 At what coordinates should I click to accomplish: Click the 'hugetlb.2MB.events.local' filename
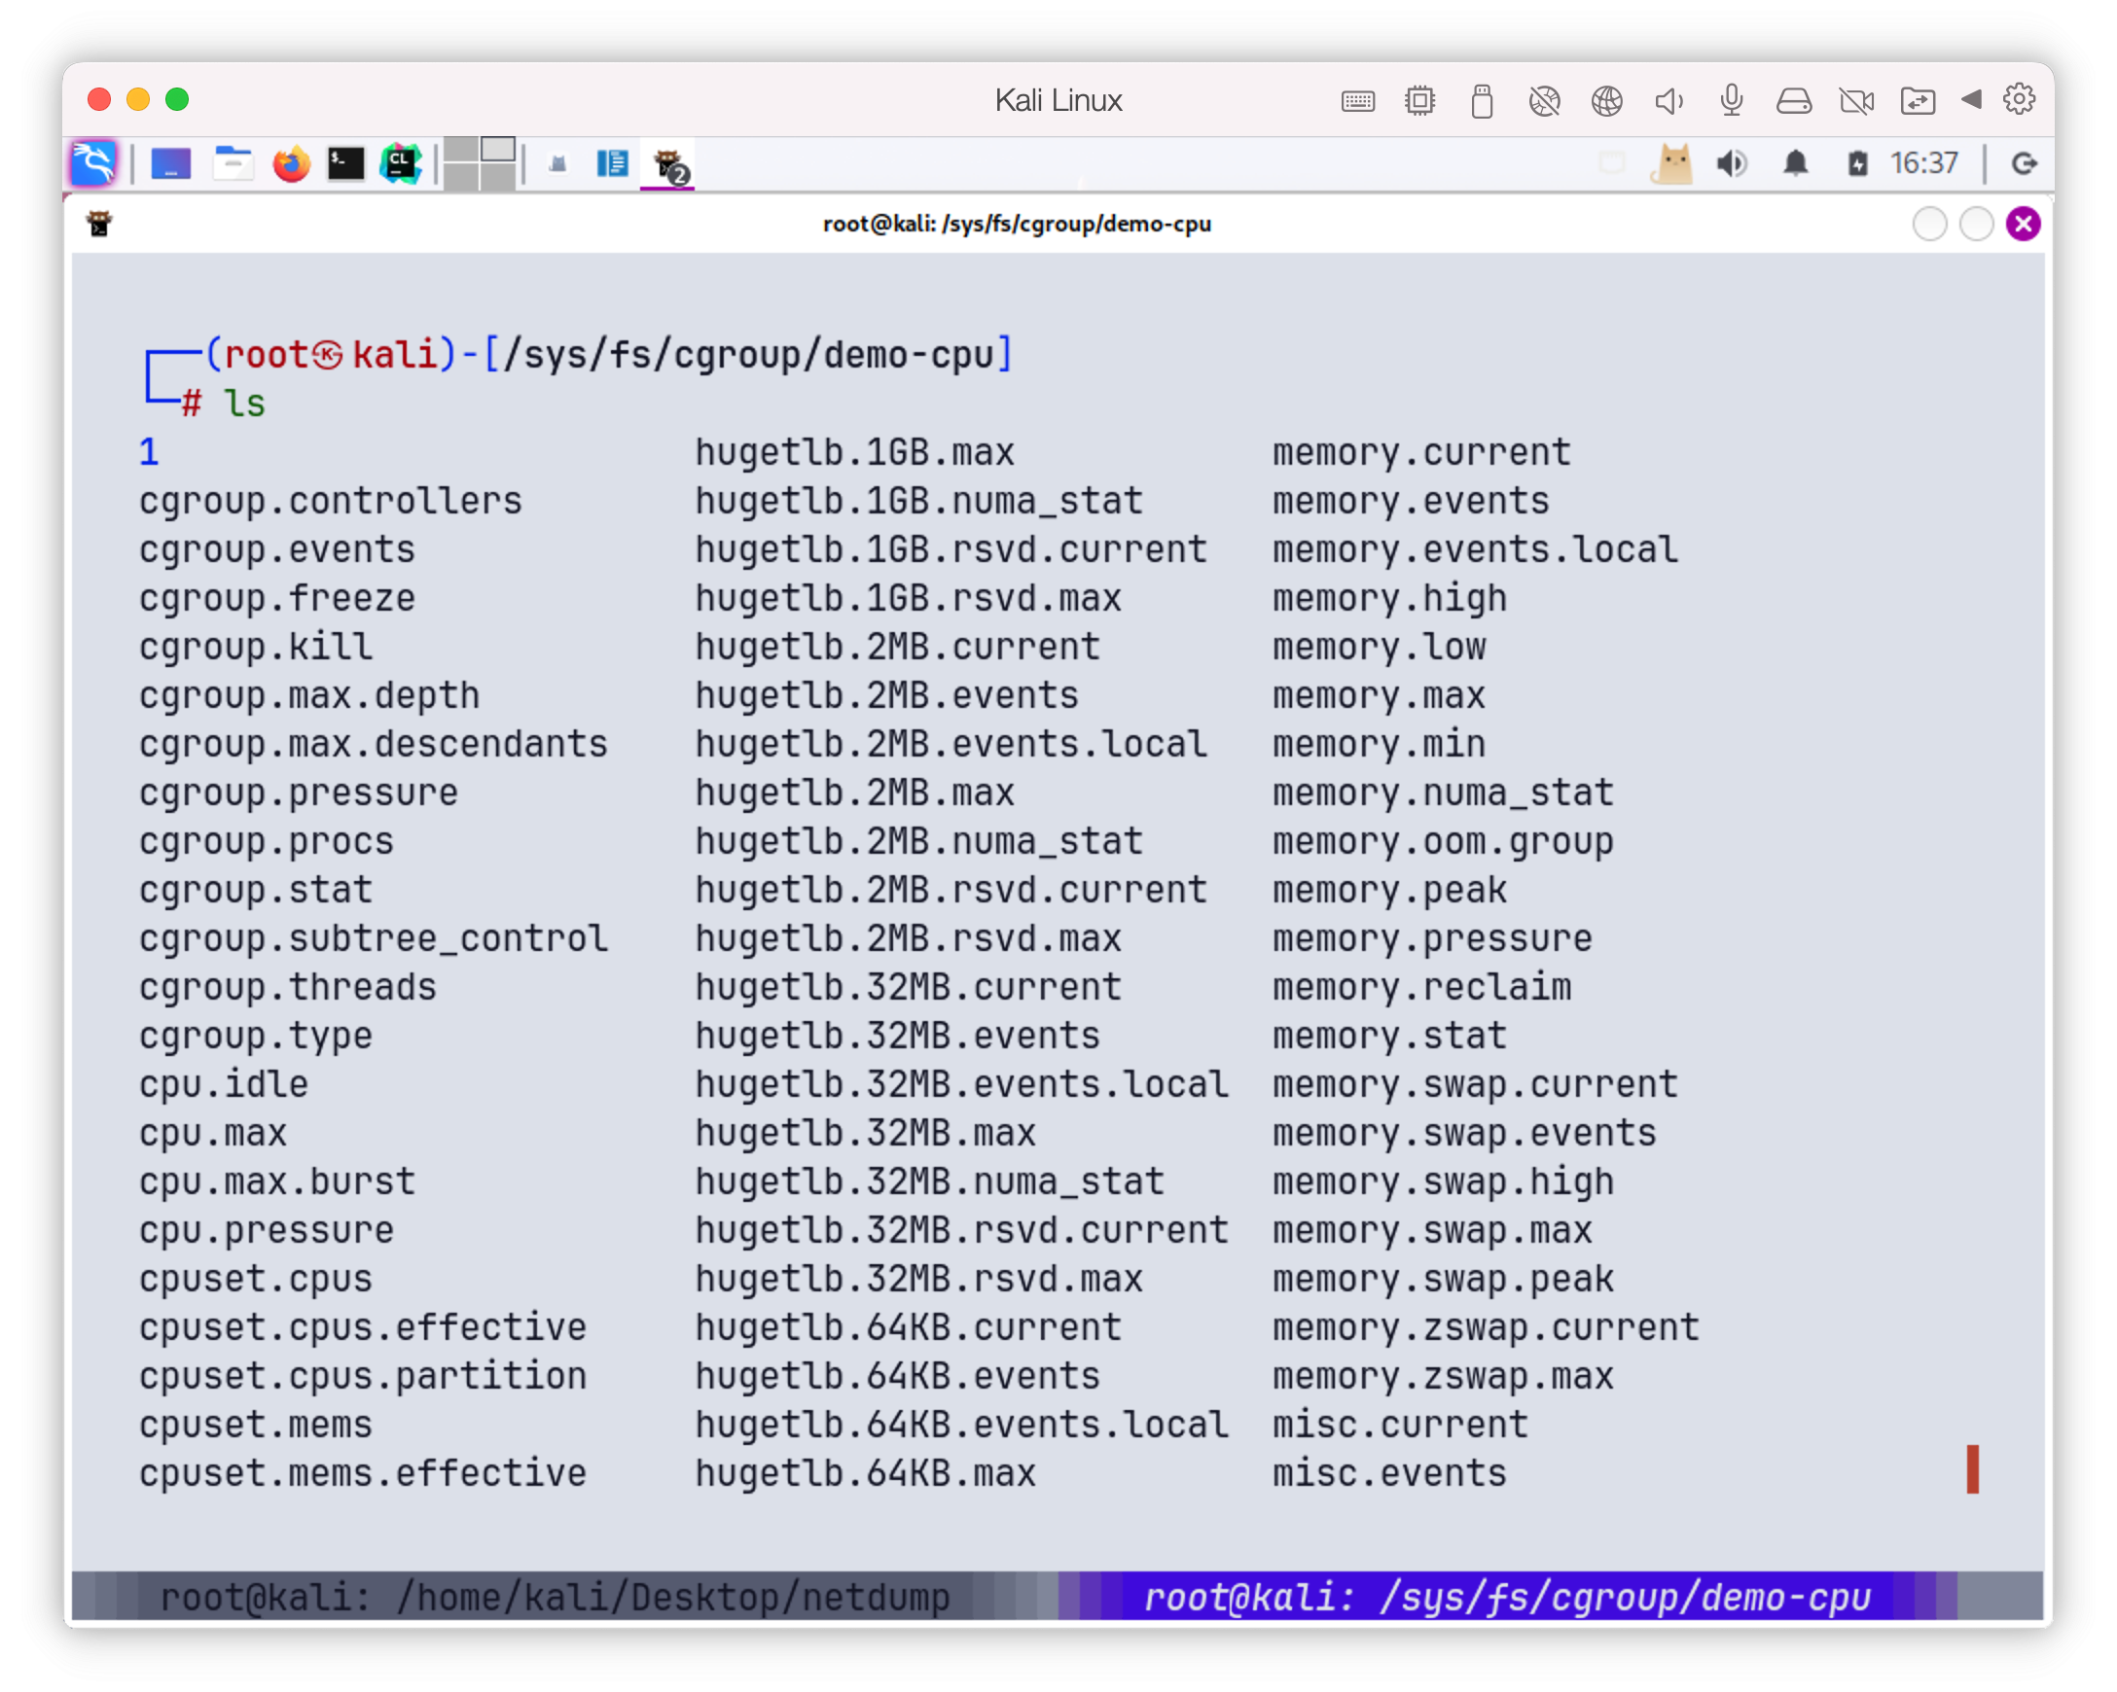pyautogui.click(x=951, y=745)
